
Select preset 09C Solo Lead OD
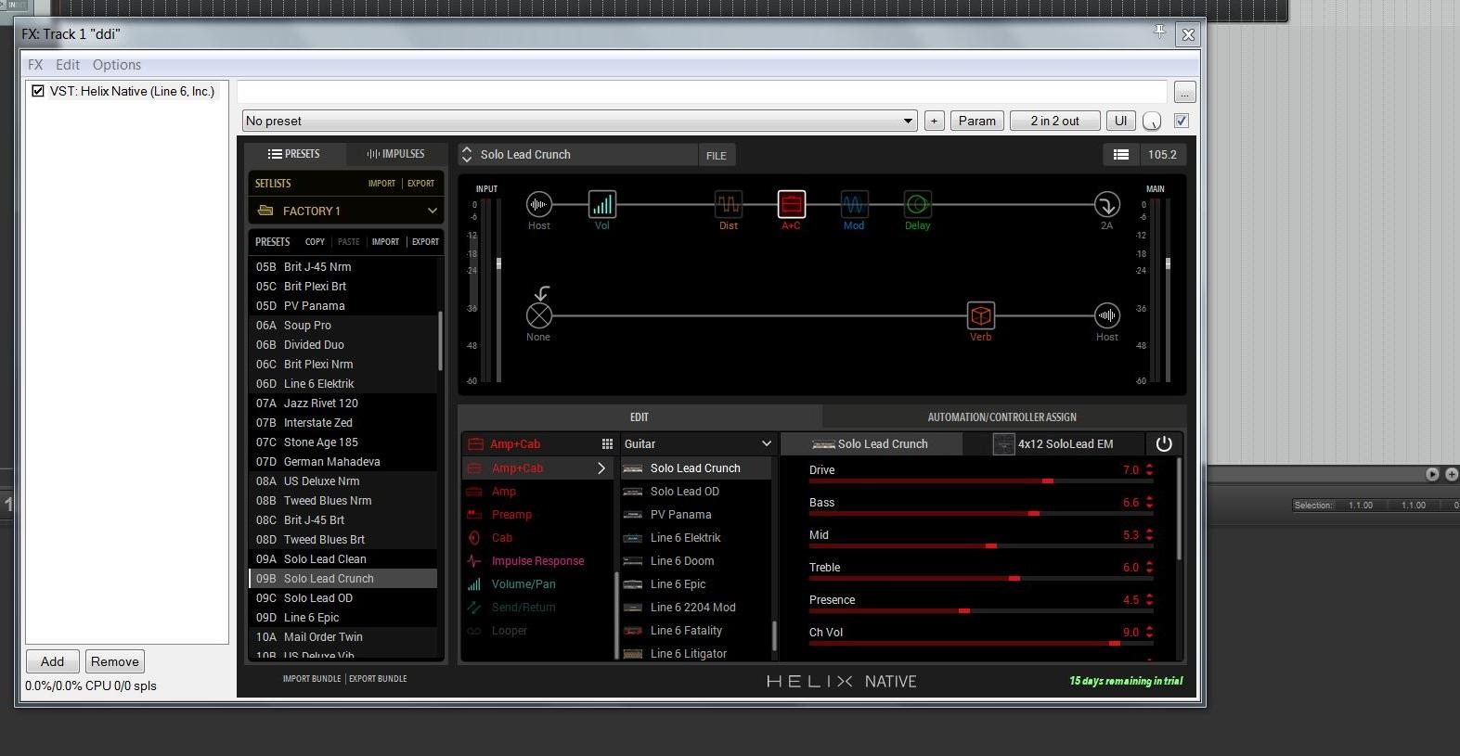point(342,598)
